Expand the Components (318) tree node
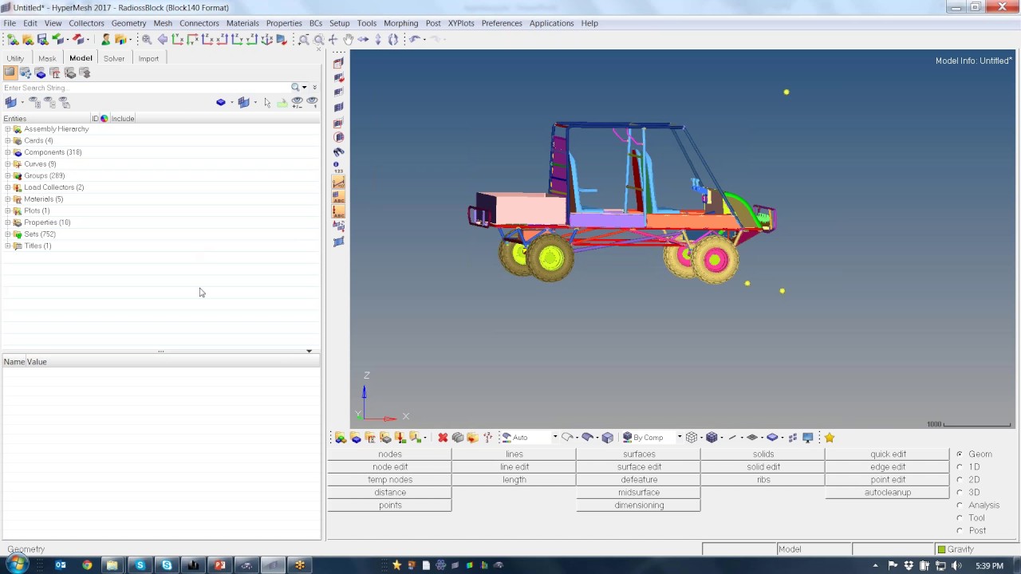Screen dimensions: 1021x574 (x=8, y=152)
